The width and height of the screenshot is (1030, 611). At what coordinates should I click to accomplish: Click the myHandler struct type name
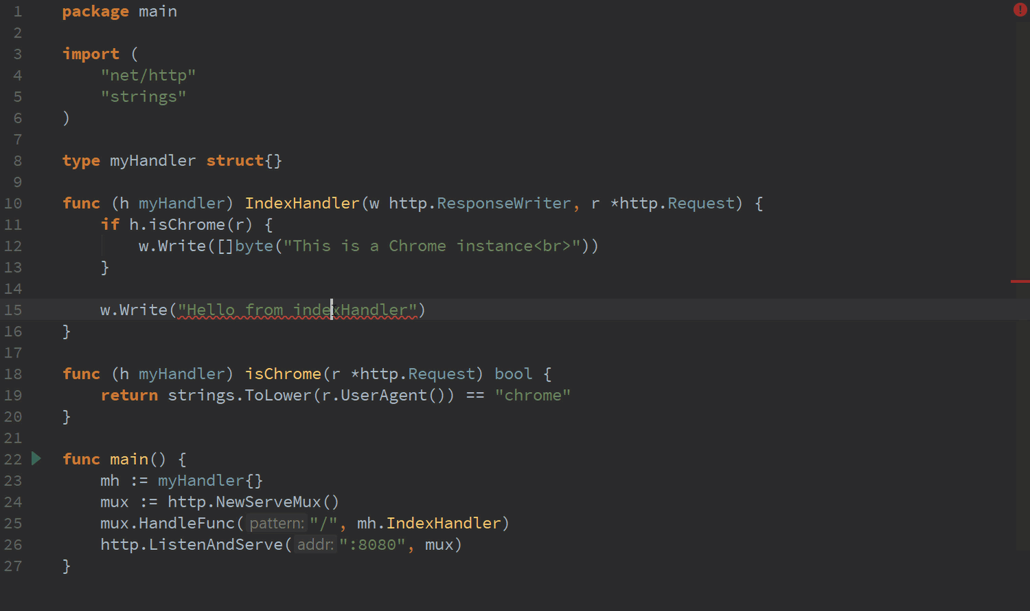[152, 161]
